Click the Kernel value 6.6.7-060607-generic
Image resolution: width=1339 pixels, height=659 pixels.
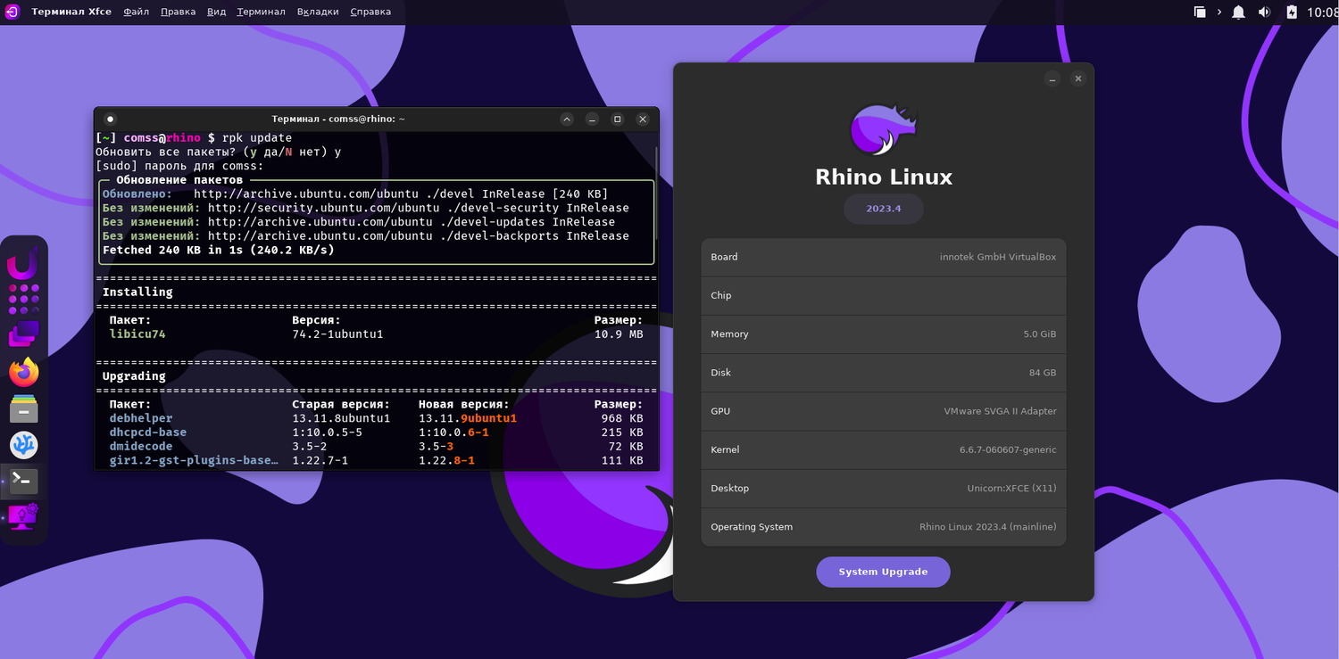(1008, 449)
